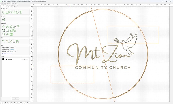Screen dimensions: 173x104
Task: Select the Text creation tool
Action: coord(21,12)
